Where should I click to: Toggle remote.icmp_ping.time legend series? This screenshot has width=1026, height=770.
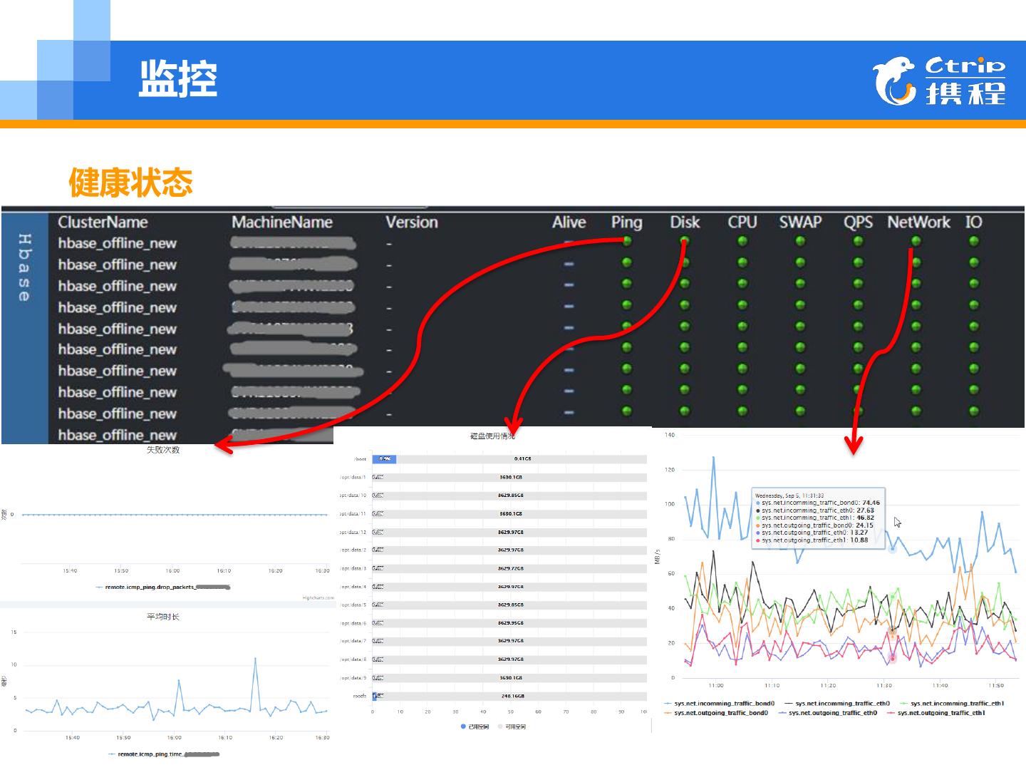(164, 754)
